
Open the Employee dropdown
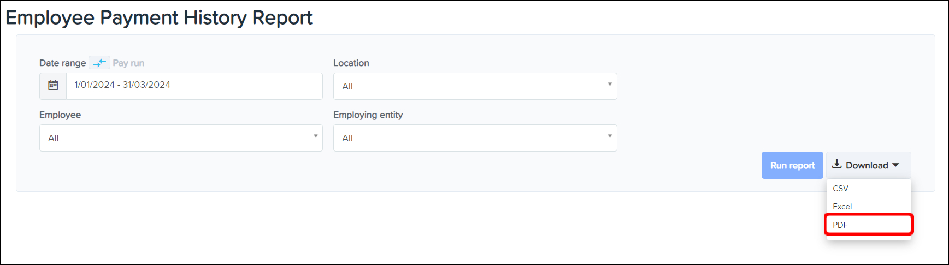[x=180, y=138]
